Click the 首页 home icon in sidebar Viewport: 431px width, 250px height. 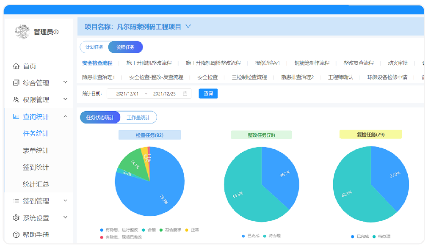(x=16, y=66)
